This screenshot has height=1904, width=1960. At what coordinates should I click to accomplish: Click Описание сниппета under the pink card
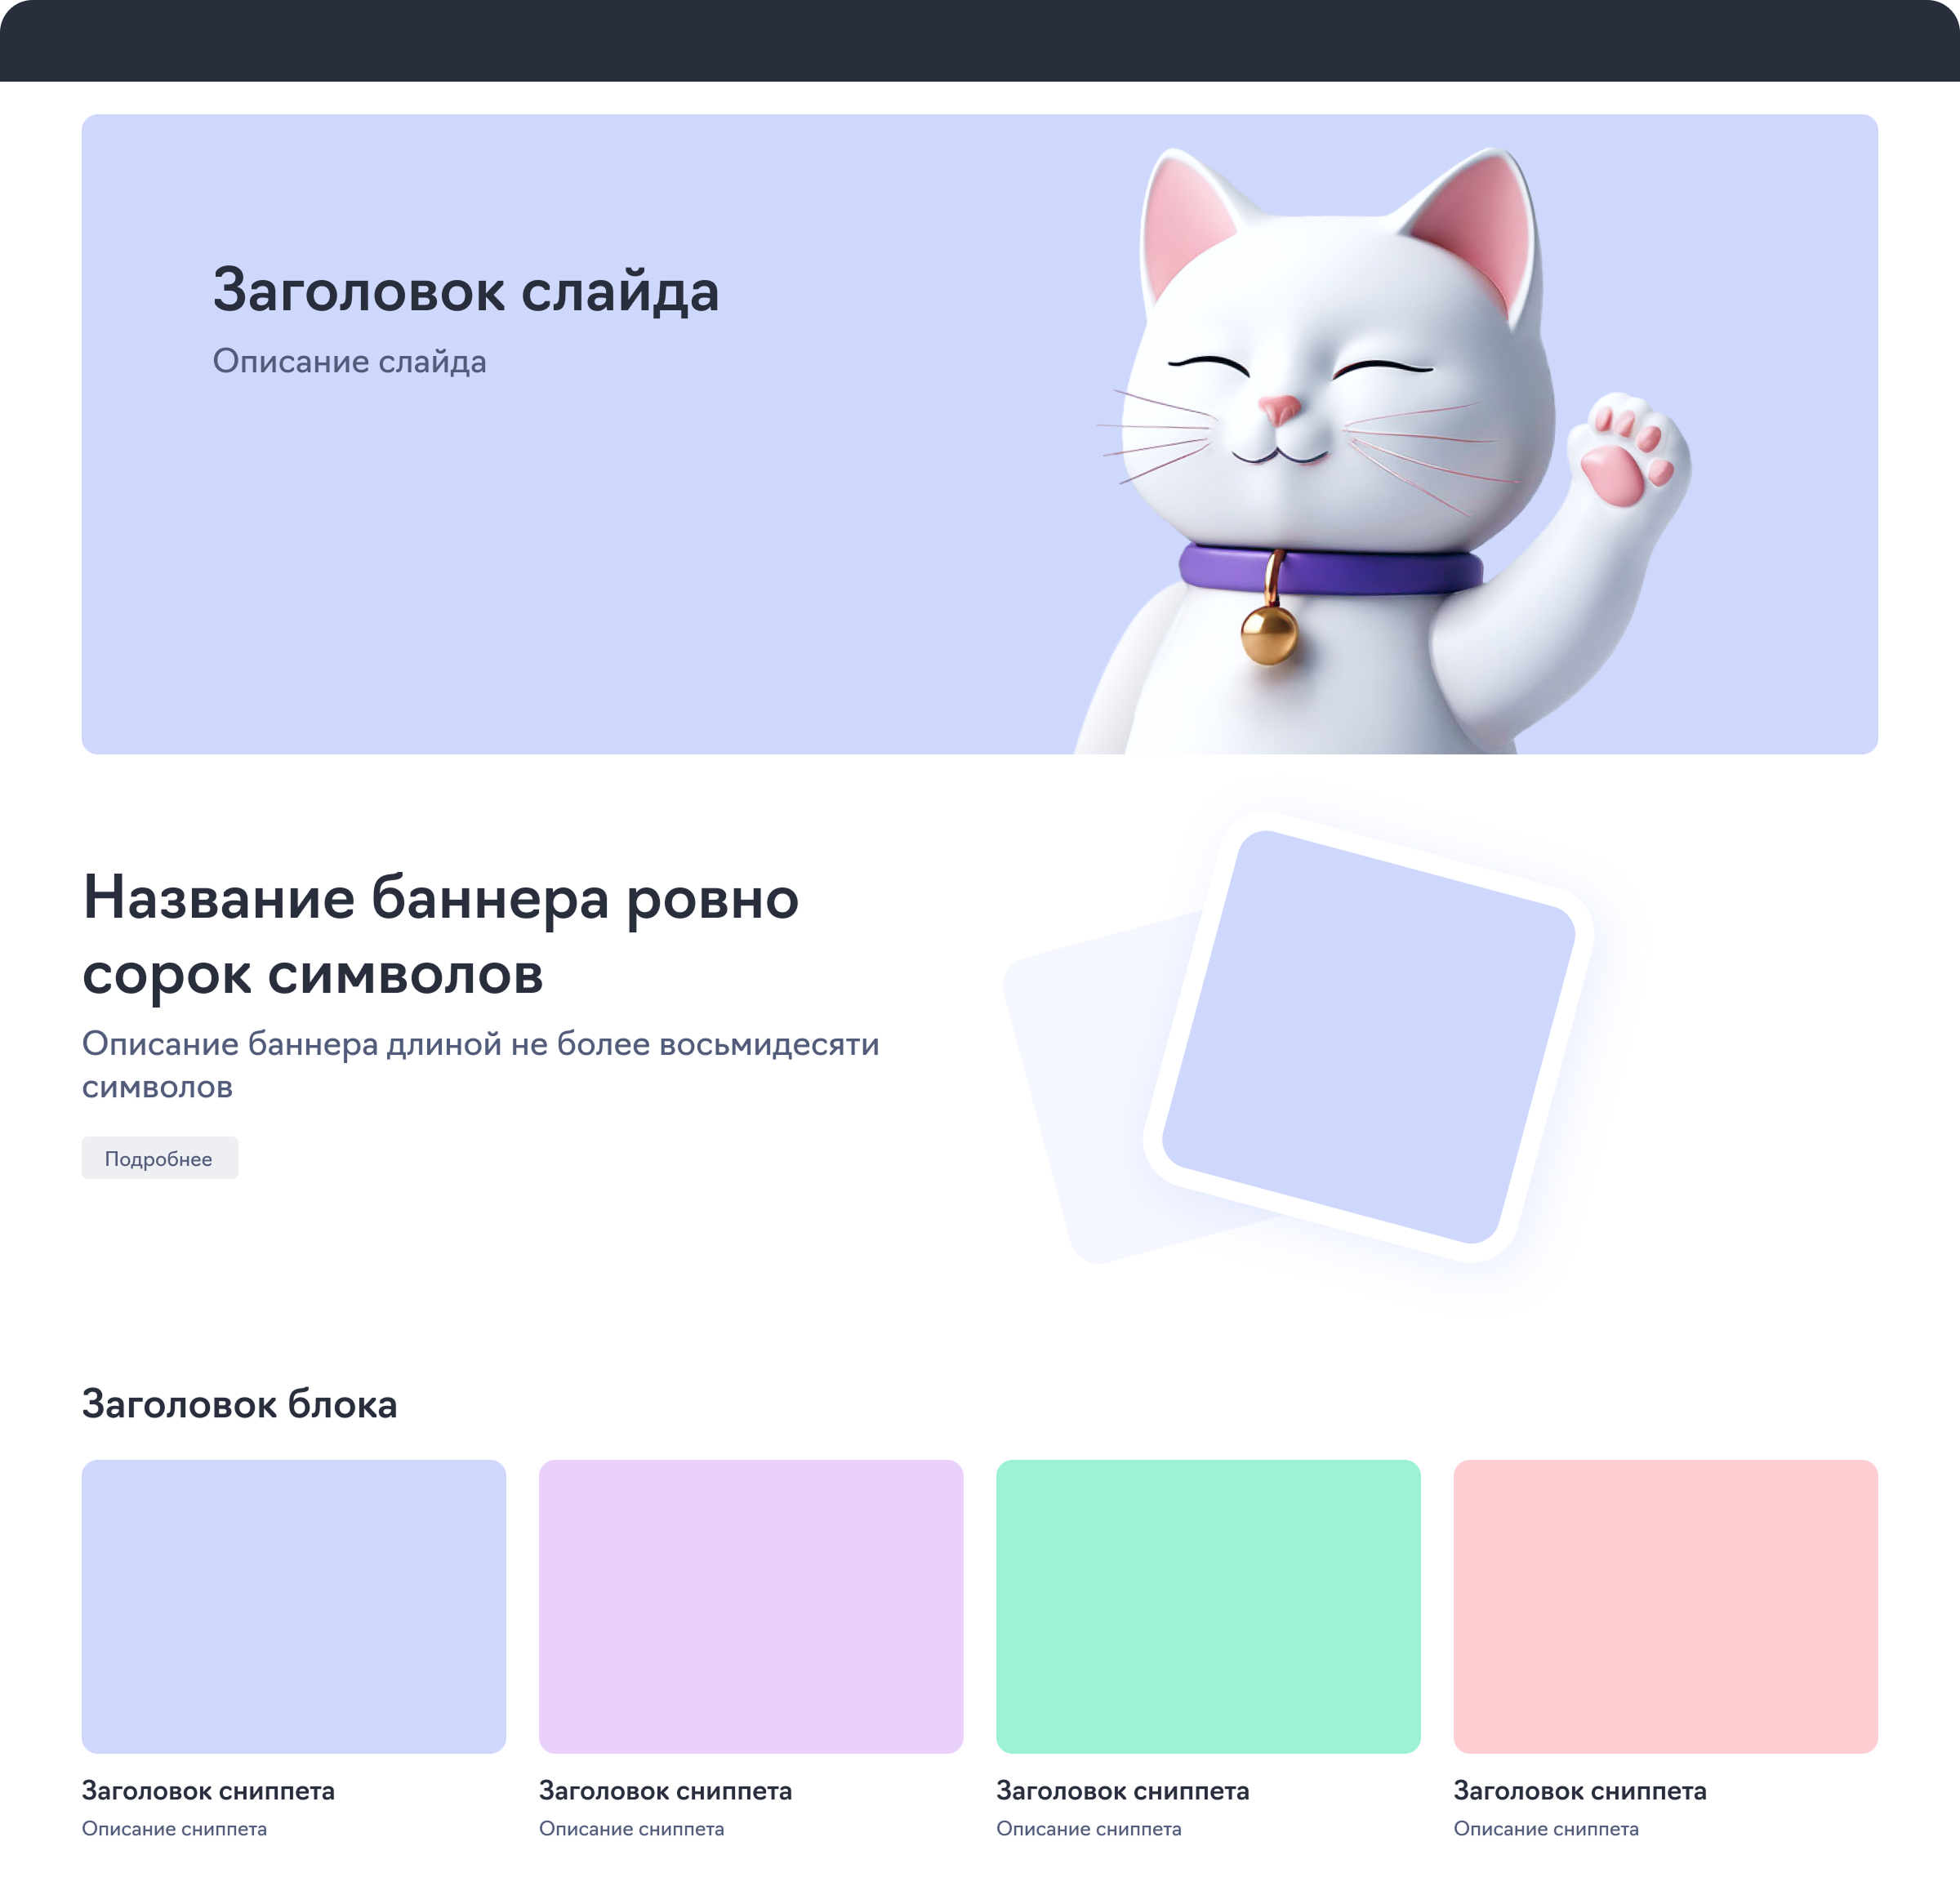pos(1546,1829)
